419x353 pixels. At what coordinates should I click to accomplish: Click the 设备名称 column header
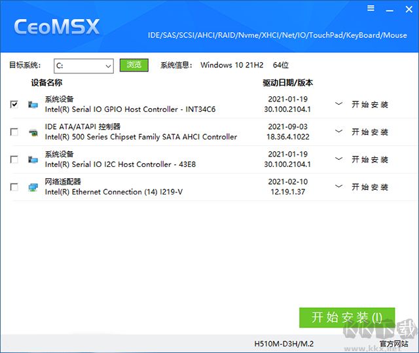pyautogui.click(x=46, y=83)
